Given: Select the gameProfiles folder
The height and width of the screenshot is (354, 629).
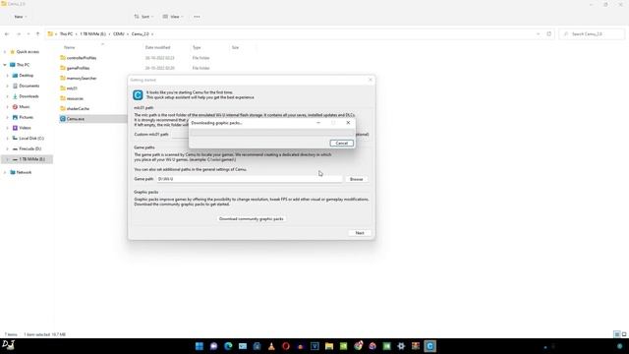Looking at the screenshot, I should [78, 68].
